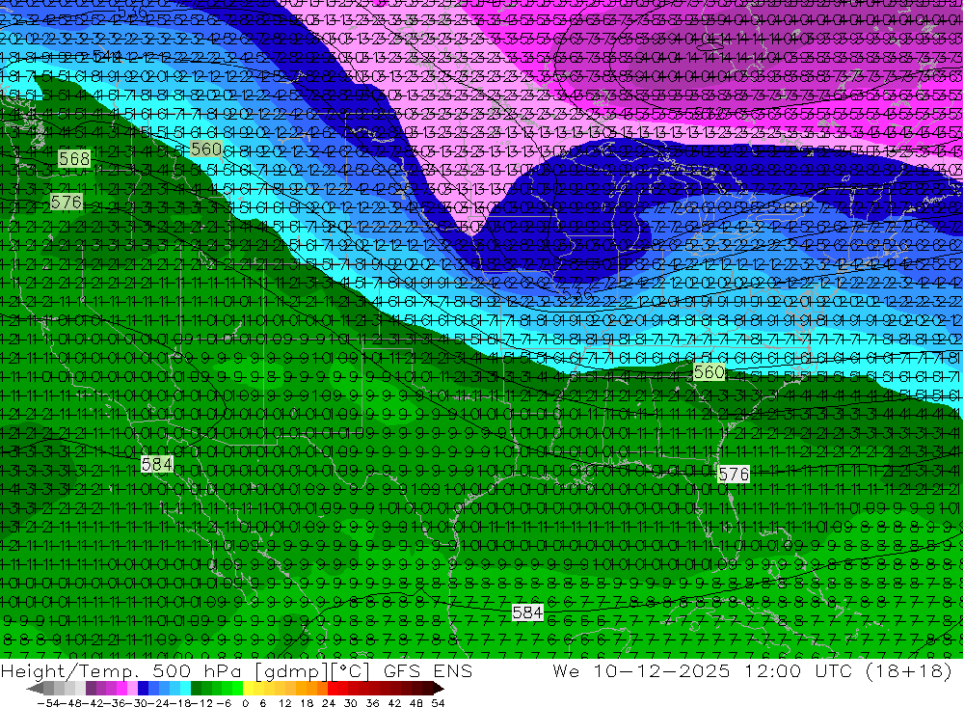Click the '-54' legend tick label
This screenshot has height=707, width=964.
click(48, 703)
